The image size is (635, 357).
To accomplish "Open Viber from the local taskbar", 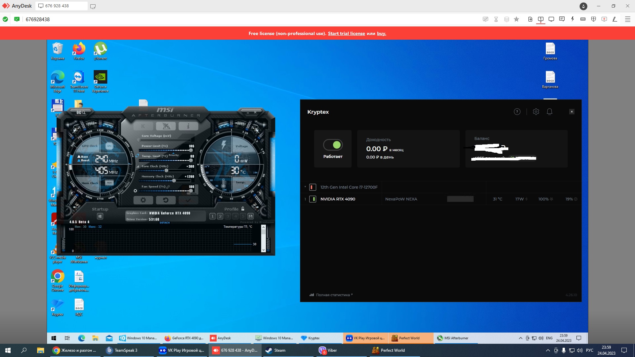I will 341,350.
